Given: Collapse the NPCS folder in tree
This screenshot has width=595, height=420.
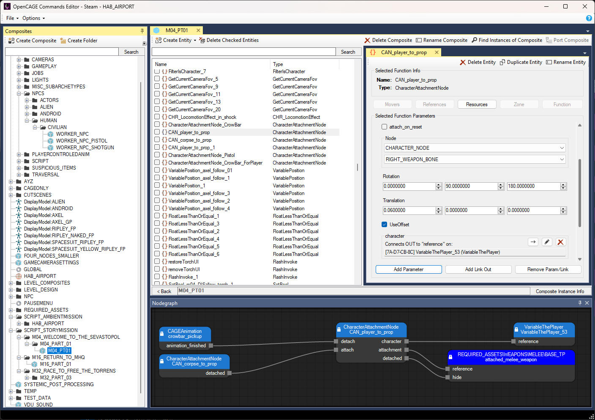Looking at the screenshot, I should pos(19,93).
